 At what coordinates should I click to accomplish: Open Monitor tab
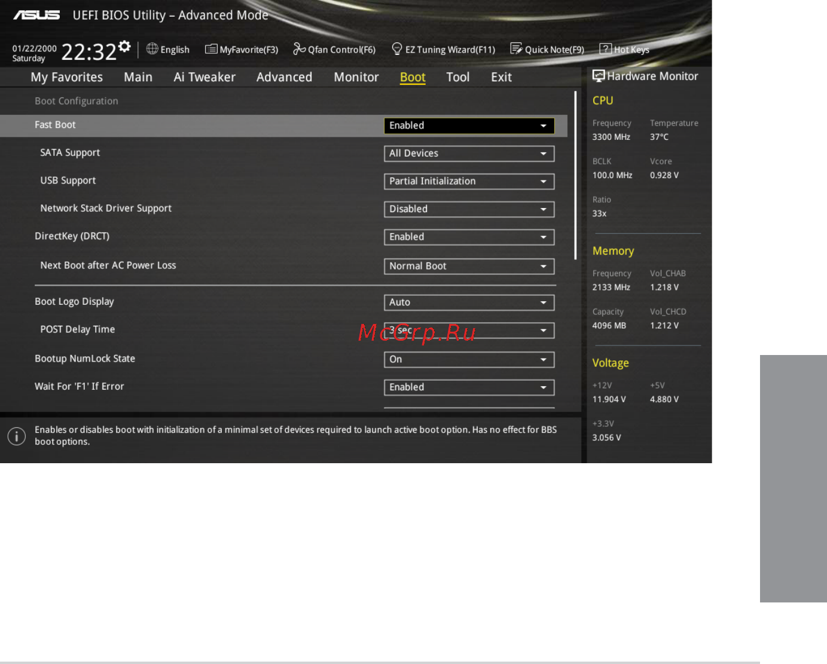[x=356, y=77]
